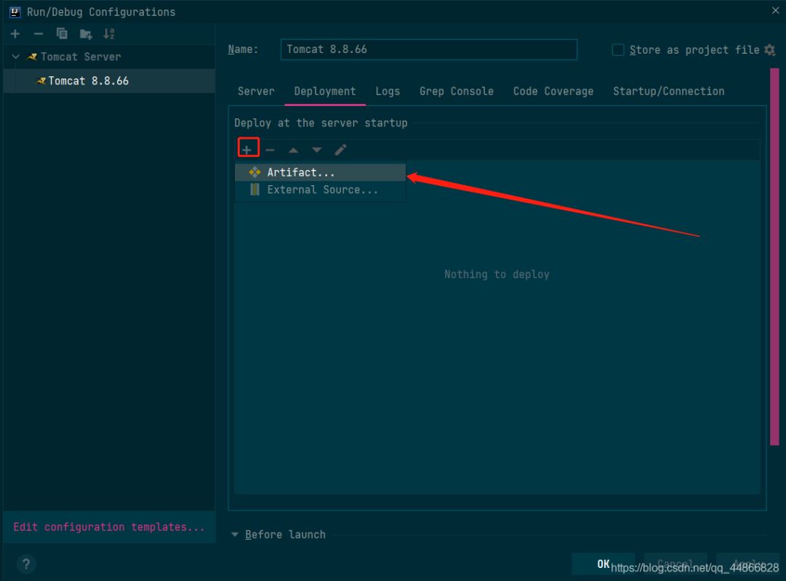This screenshot has height=581, width=786.
Task: Choose External Source... menu entry
Action: 321,190
